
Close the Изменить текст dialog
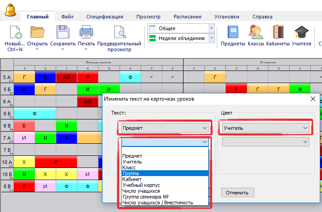pos(313,99)
